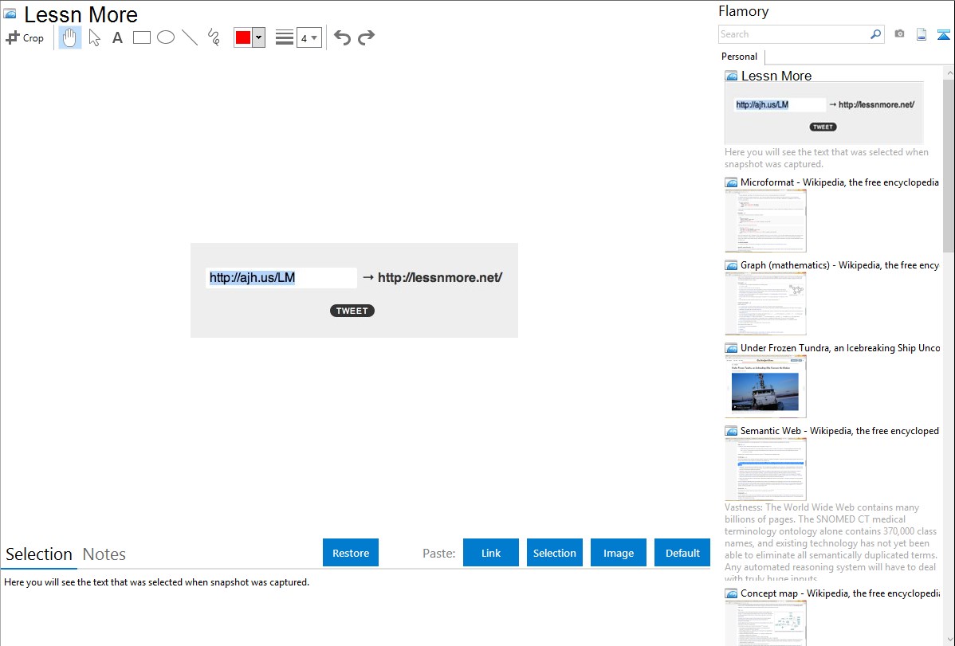955x646 pixels.
Task: Click the icon beside Concept map entry
Action: (732, 593)
